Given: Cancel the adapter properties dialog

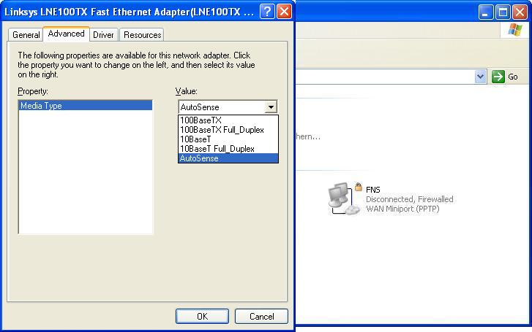Looking at the screenshot, I should click(261, 316).
